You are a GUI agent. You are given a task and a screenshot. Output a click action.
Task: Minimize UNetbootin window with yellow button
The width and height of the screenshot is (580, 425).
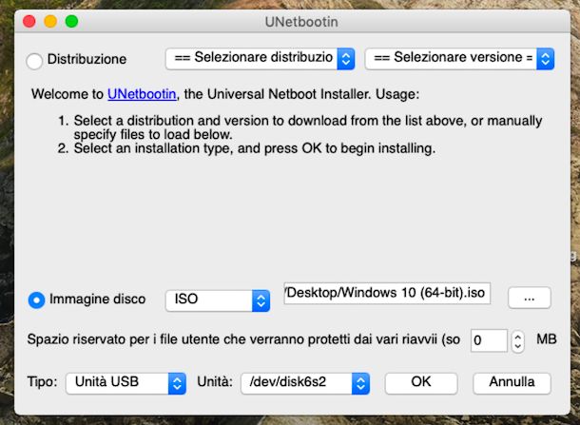click(x=50, y=21)
